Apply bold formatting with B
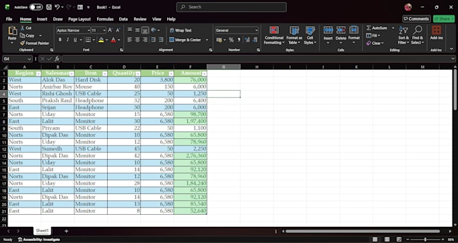The image size is (458, 243). click(x=60, y=40)
